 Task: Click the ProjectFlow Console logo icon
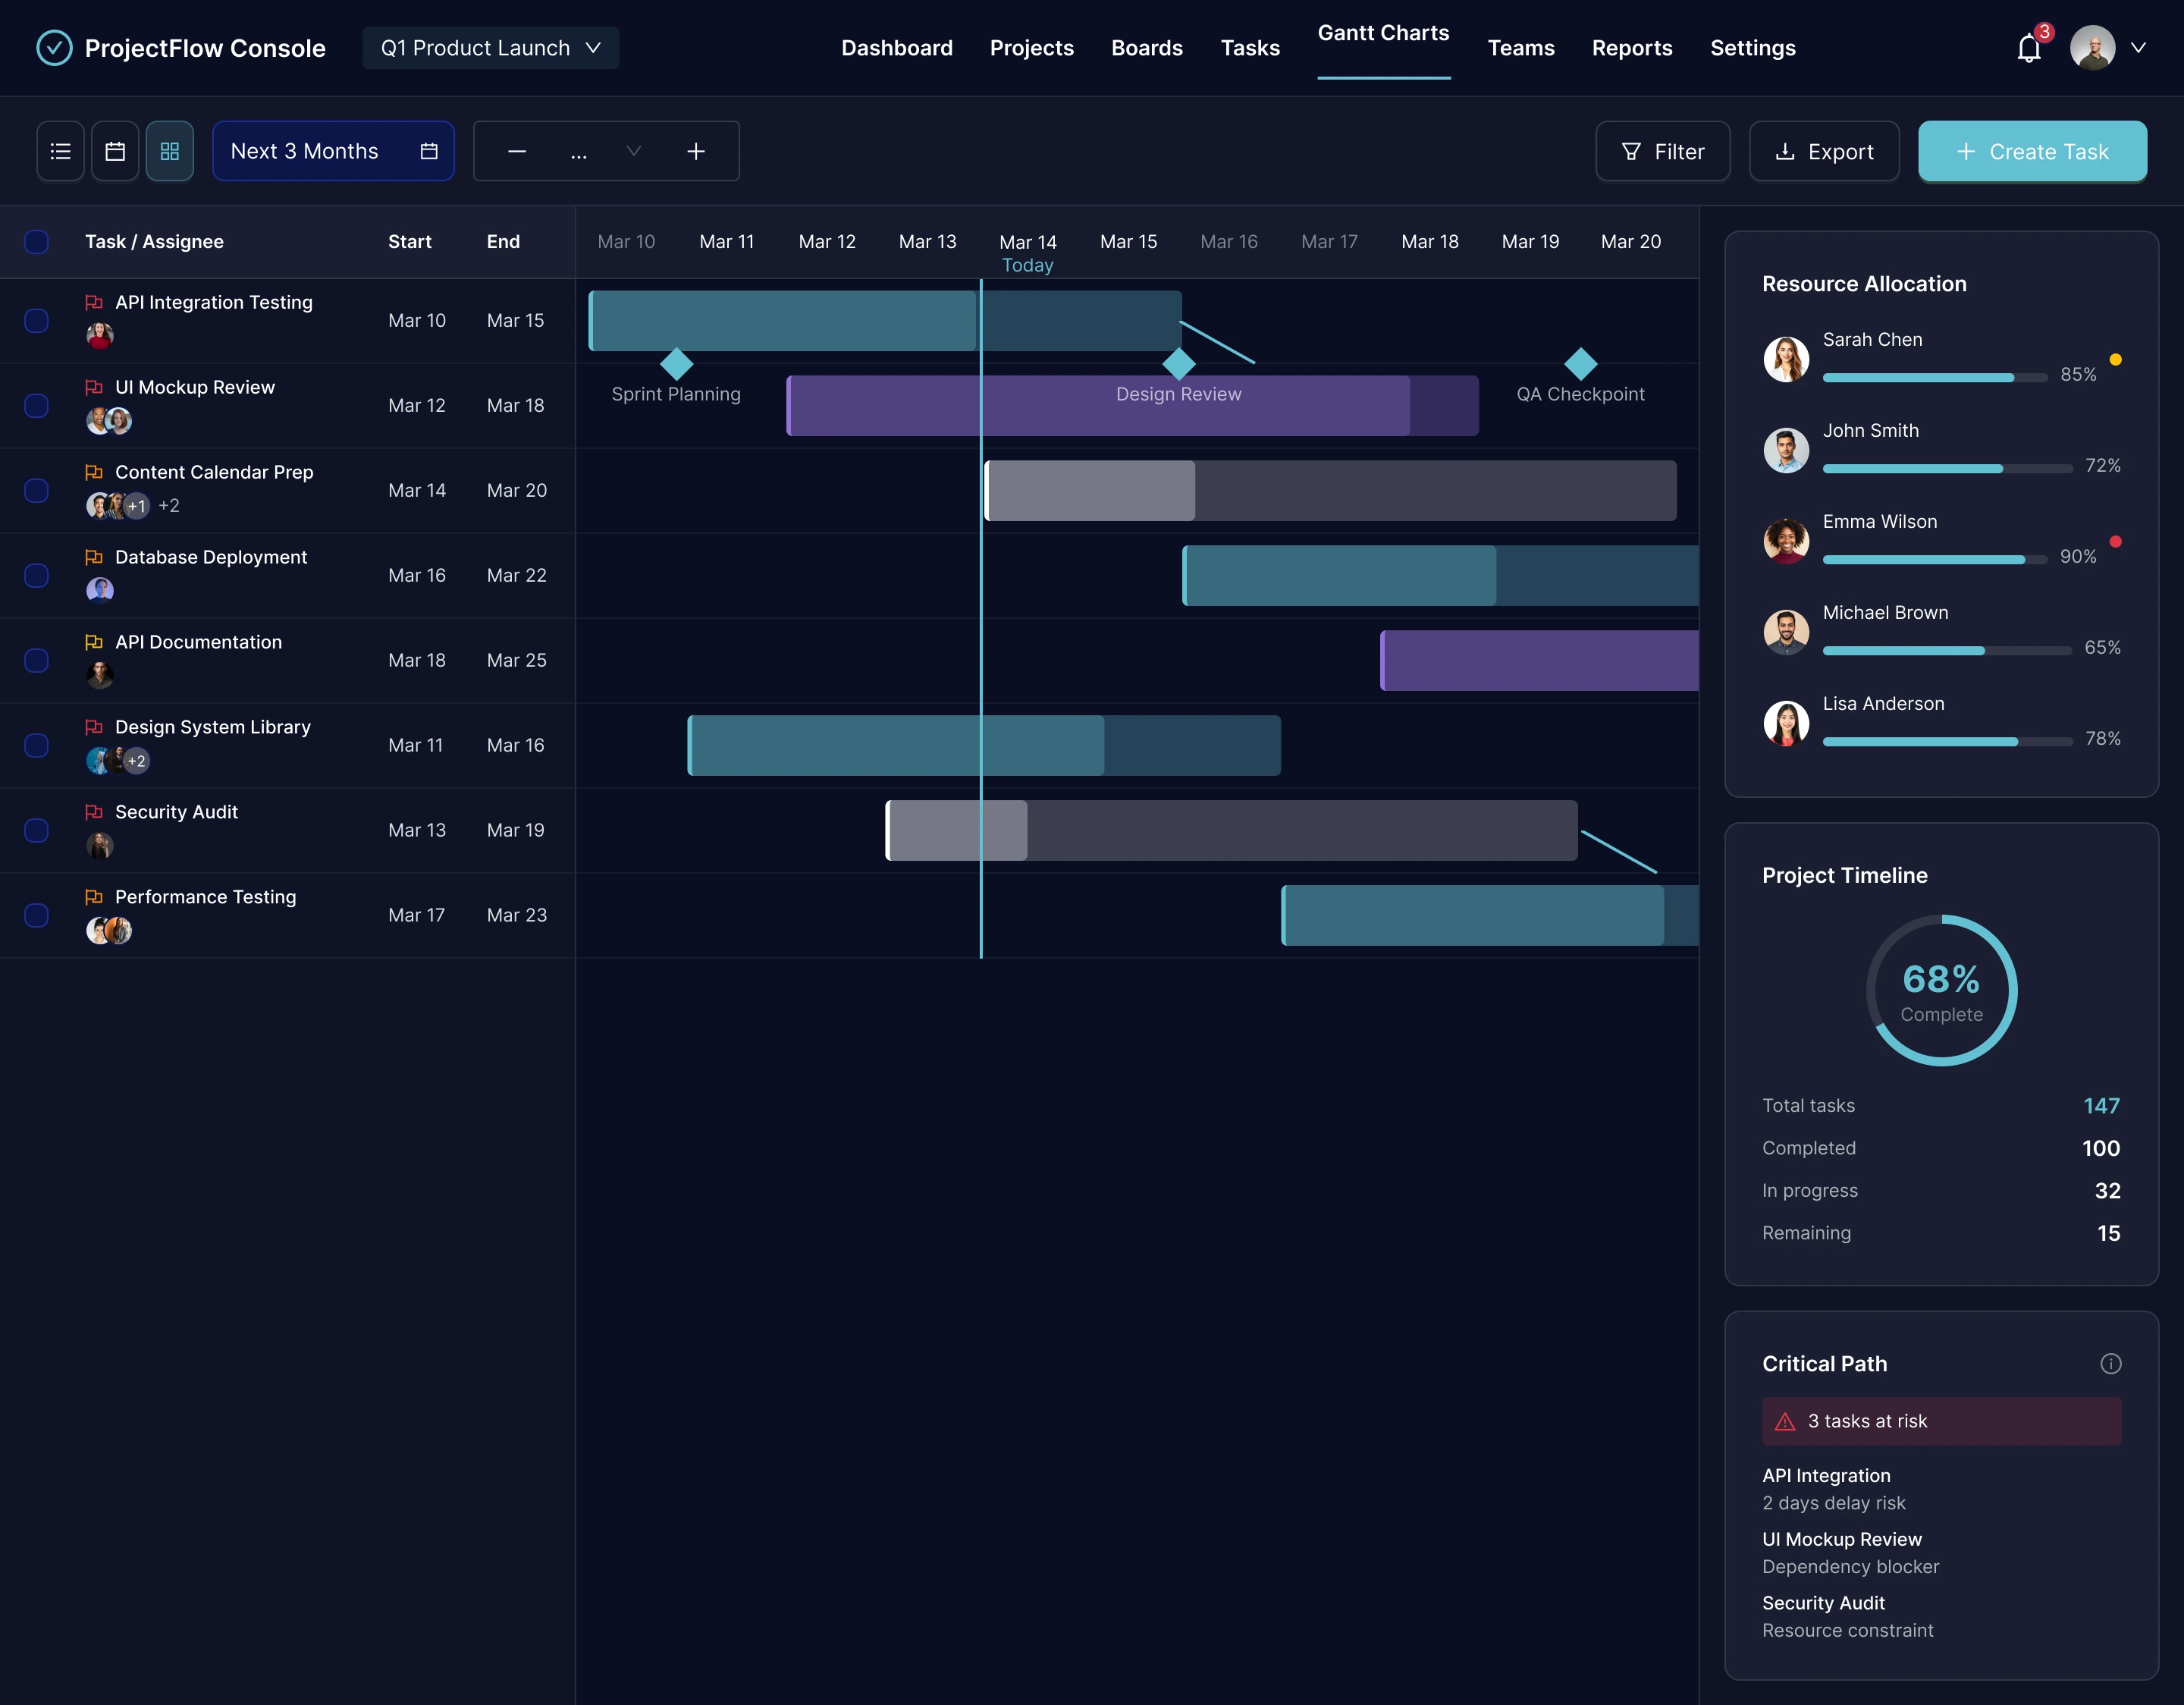pyautogui.click(x=54, y=48)
